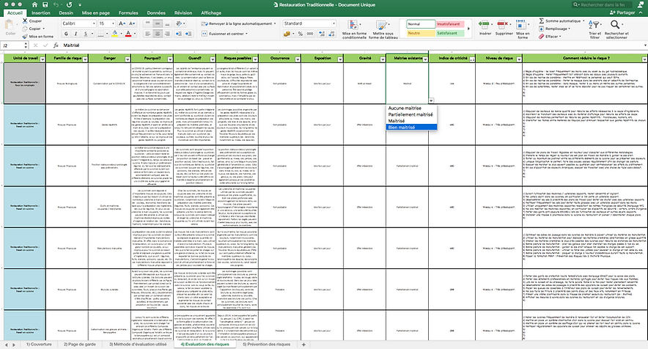Apply the Insatisfaisant cell style
The image size is (648, 349).
coord(449,24)
